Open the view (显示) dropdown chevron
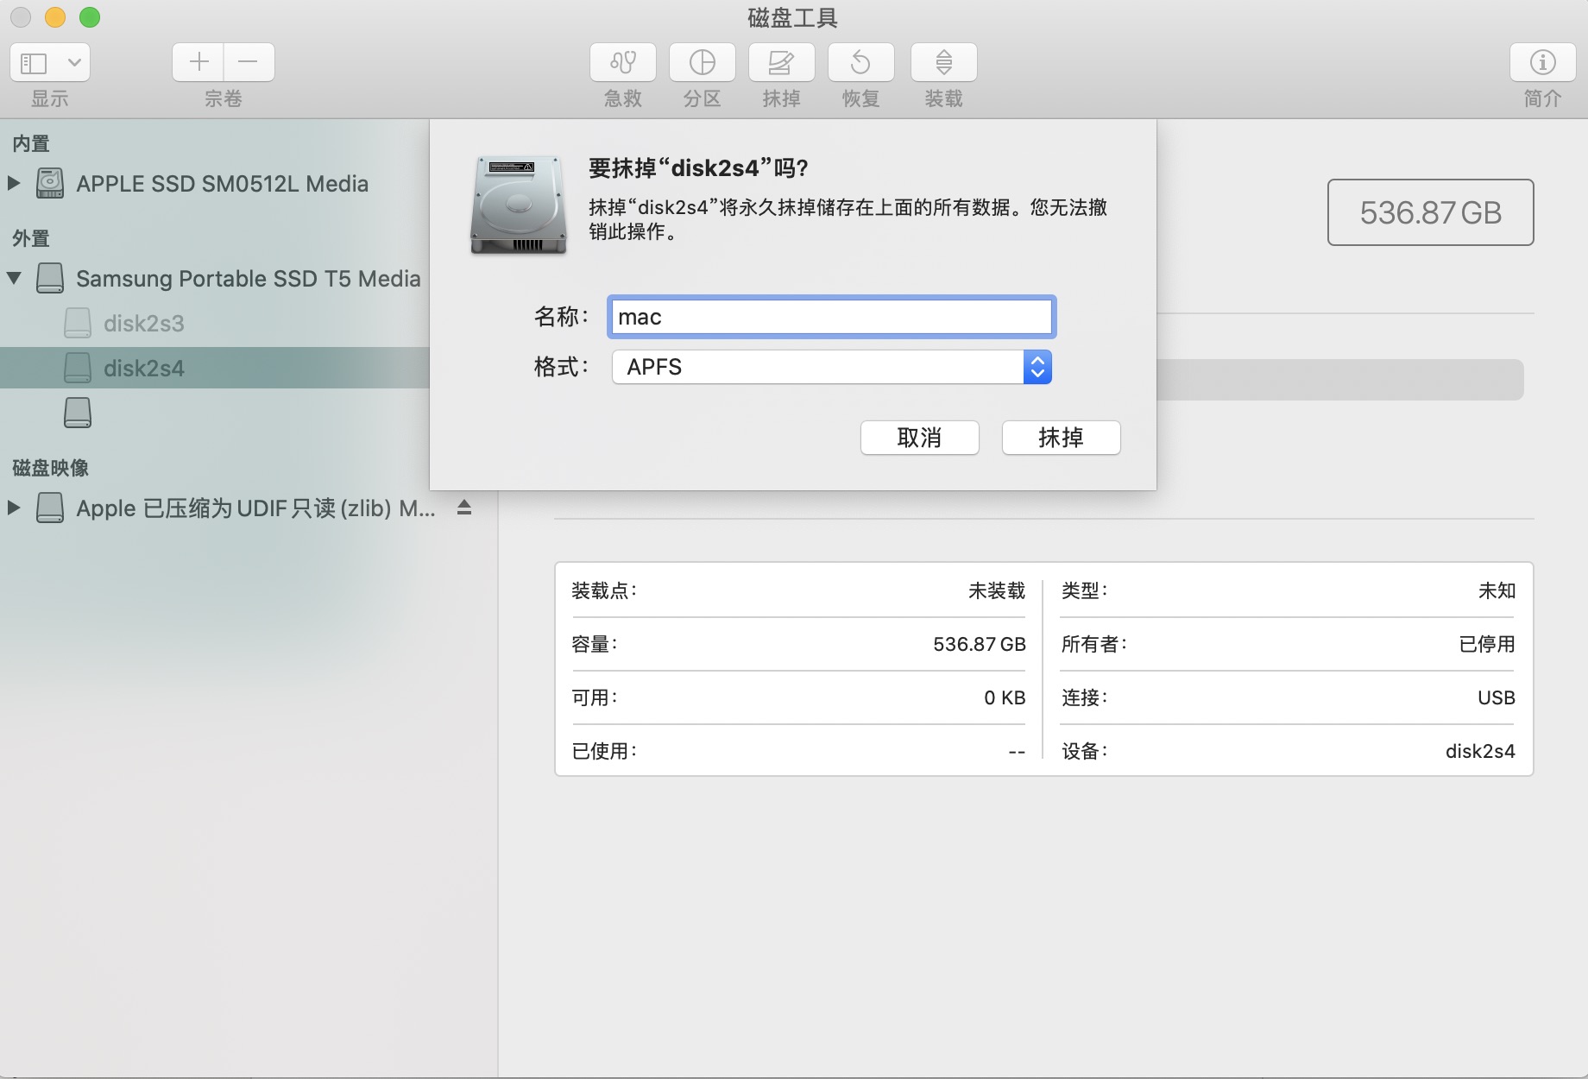The width and height of the screenshot is (1588, 1079). click(74, 62)
